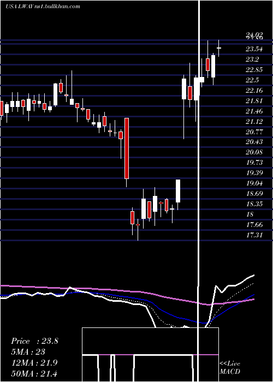Click the 'Price : 23.8' readout
Screen dimensions: 273x382
(34, 341)
